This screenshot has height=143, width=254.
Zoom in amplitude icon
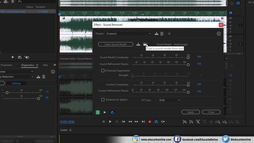[185, 122]
